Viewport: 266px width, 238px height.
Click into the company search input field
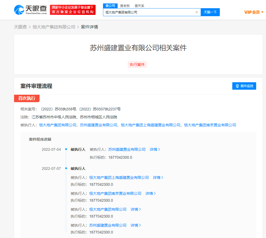(149, 12)
